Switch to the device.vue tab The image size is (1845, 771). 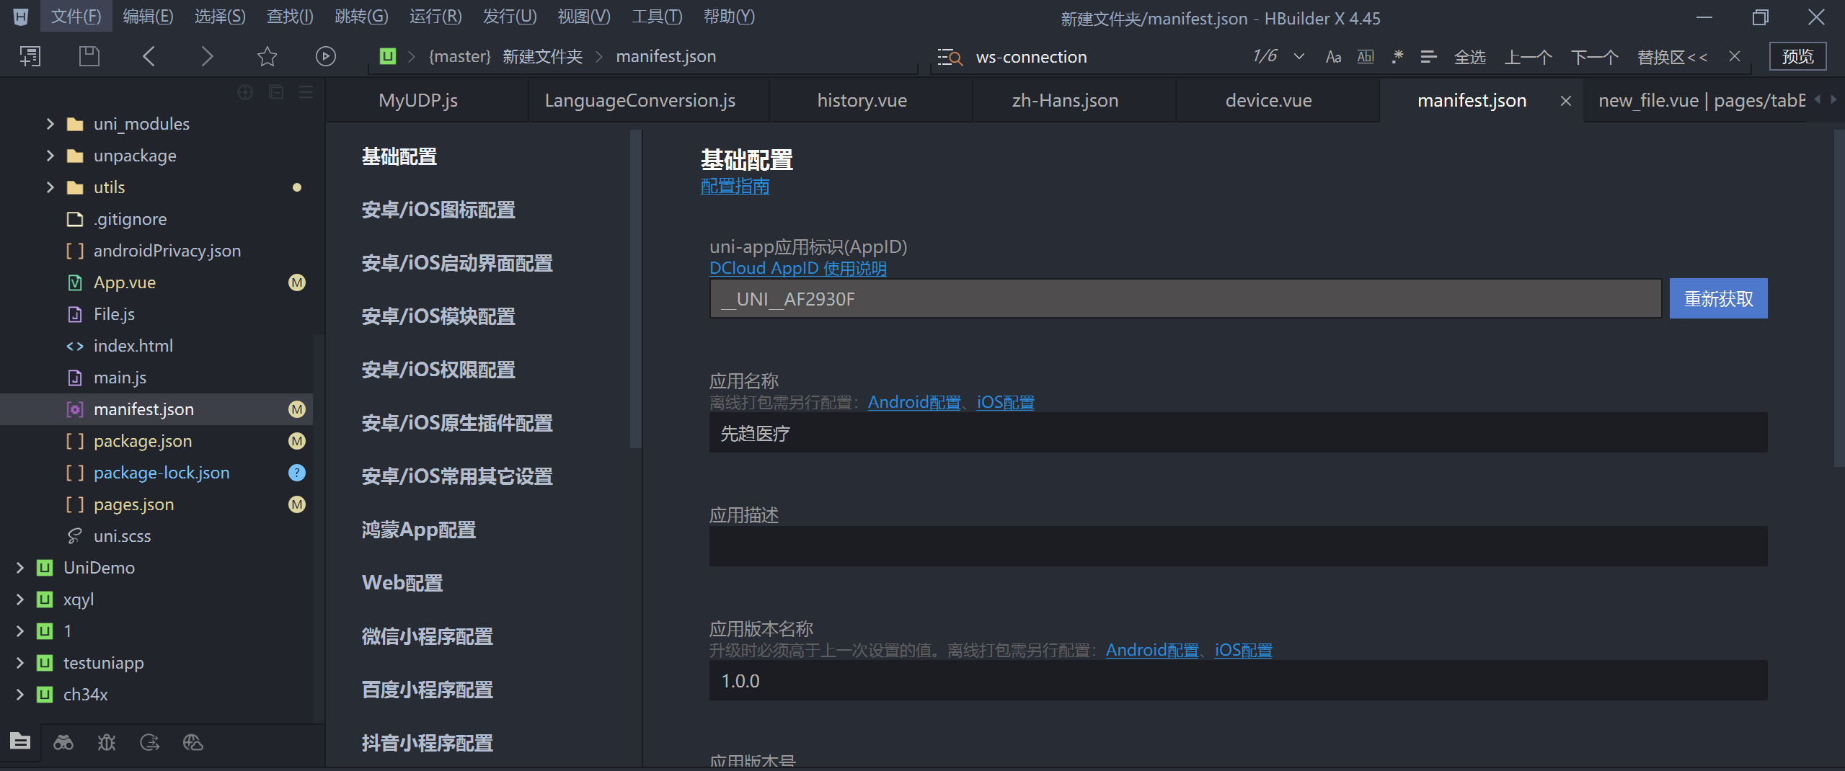[x=1268, y=100]
